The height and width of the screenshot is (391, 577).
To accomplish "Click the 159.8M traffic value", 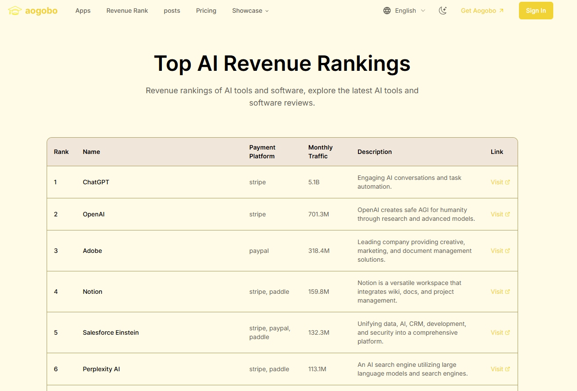I will pyautogui.click(x=319, y=292).
